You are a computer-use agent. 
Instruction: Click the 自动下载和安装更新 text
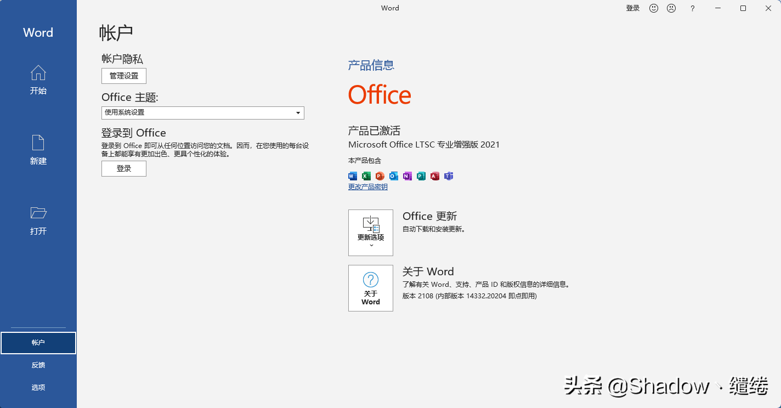point(434,229)
